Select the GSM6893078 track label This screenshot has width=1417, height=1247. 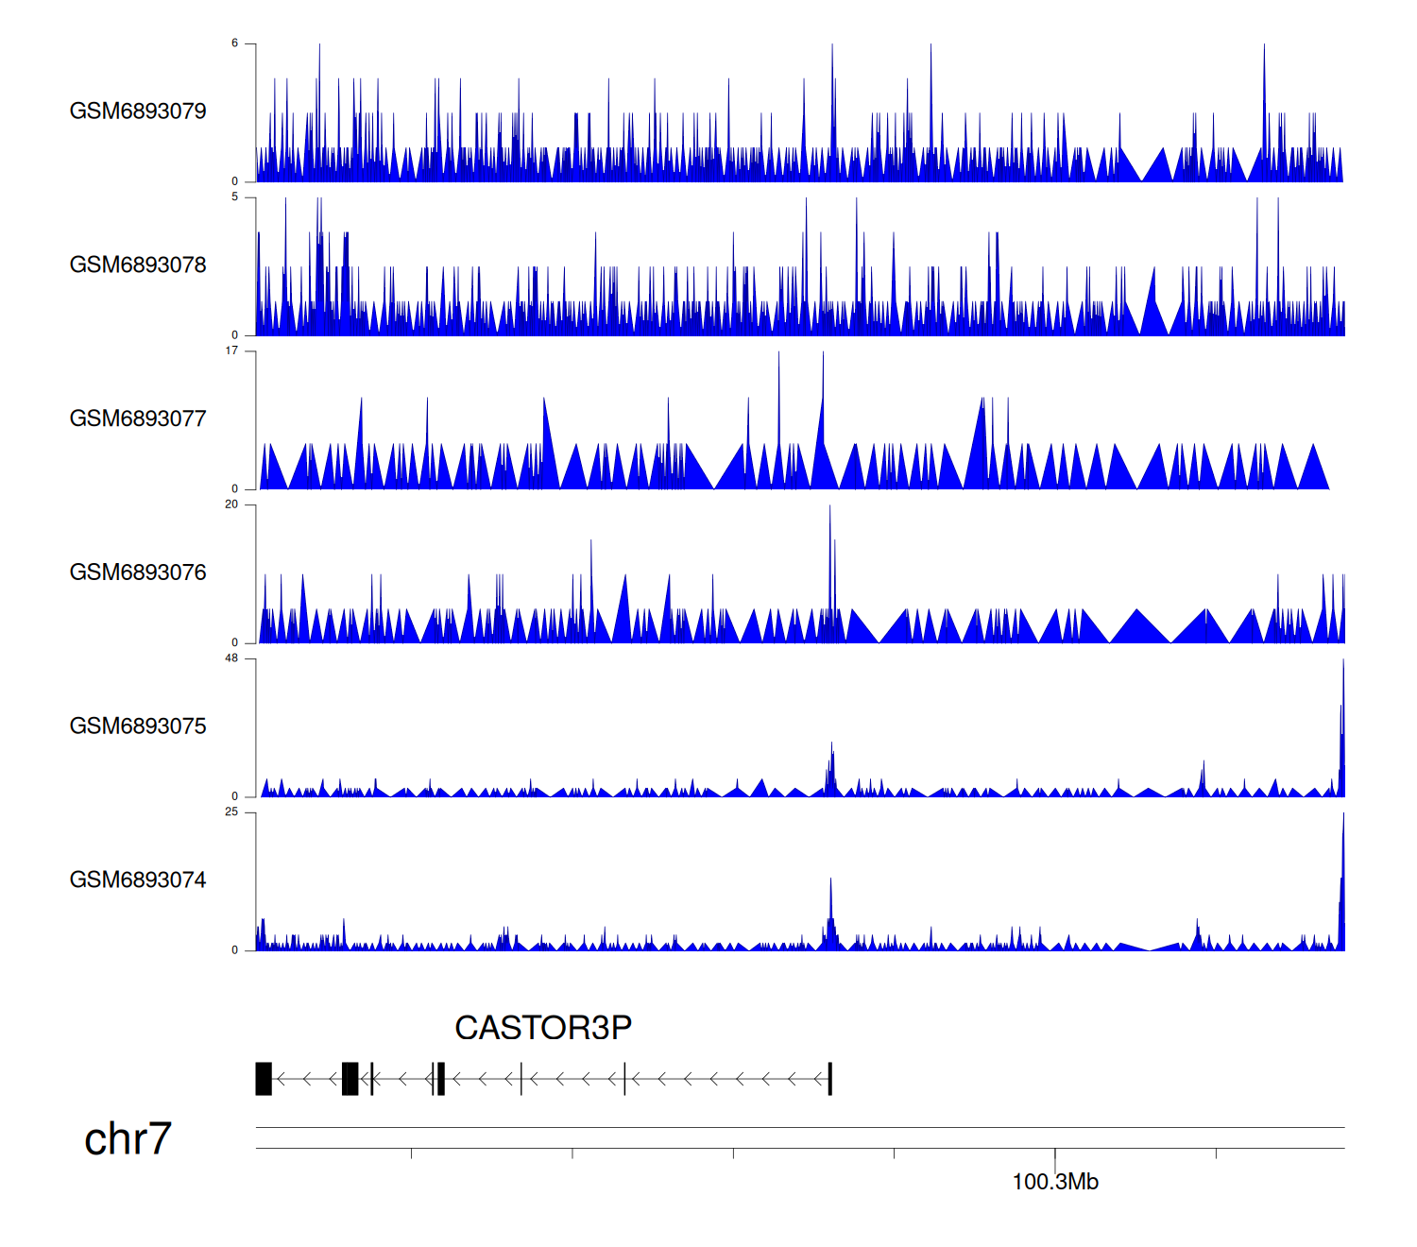(x=138, y=265)
